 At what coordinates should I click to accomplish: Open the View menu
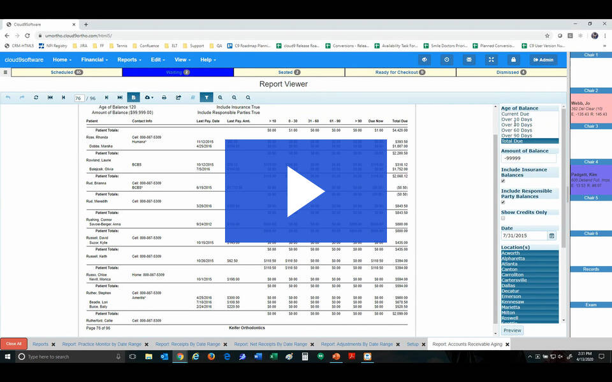[x=182, y=60]
